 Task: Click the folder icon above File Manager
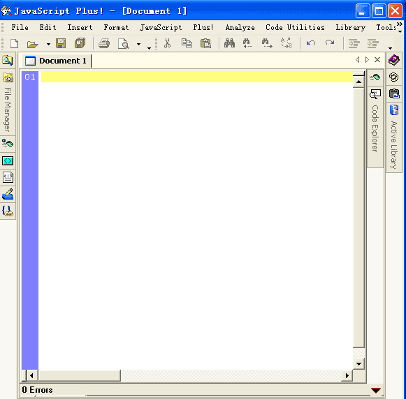pos(8,77)
